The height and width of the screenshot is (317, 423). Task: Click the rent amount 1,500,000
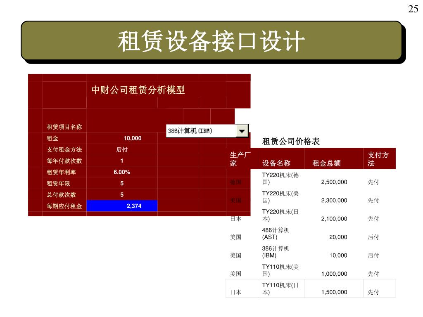coord(334,292)
